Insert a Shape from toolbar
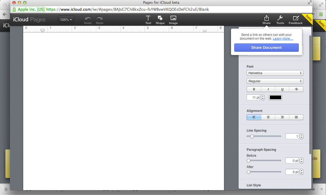Screen dimensions: 326x195 click(x=160, y=18)
